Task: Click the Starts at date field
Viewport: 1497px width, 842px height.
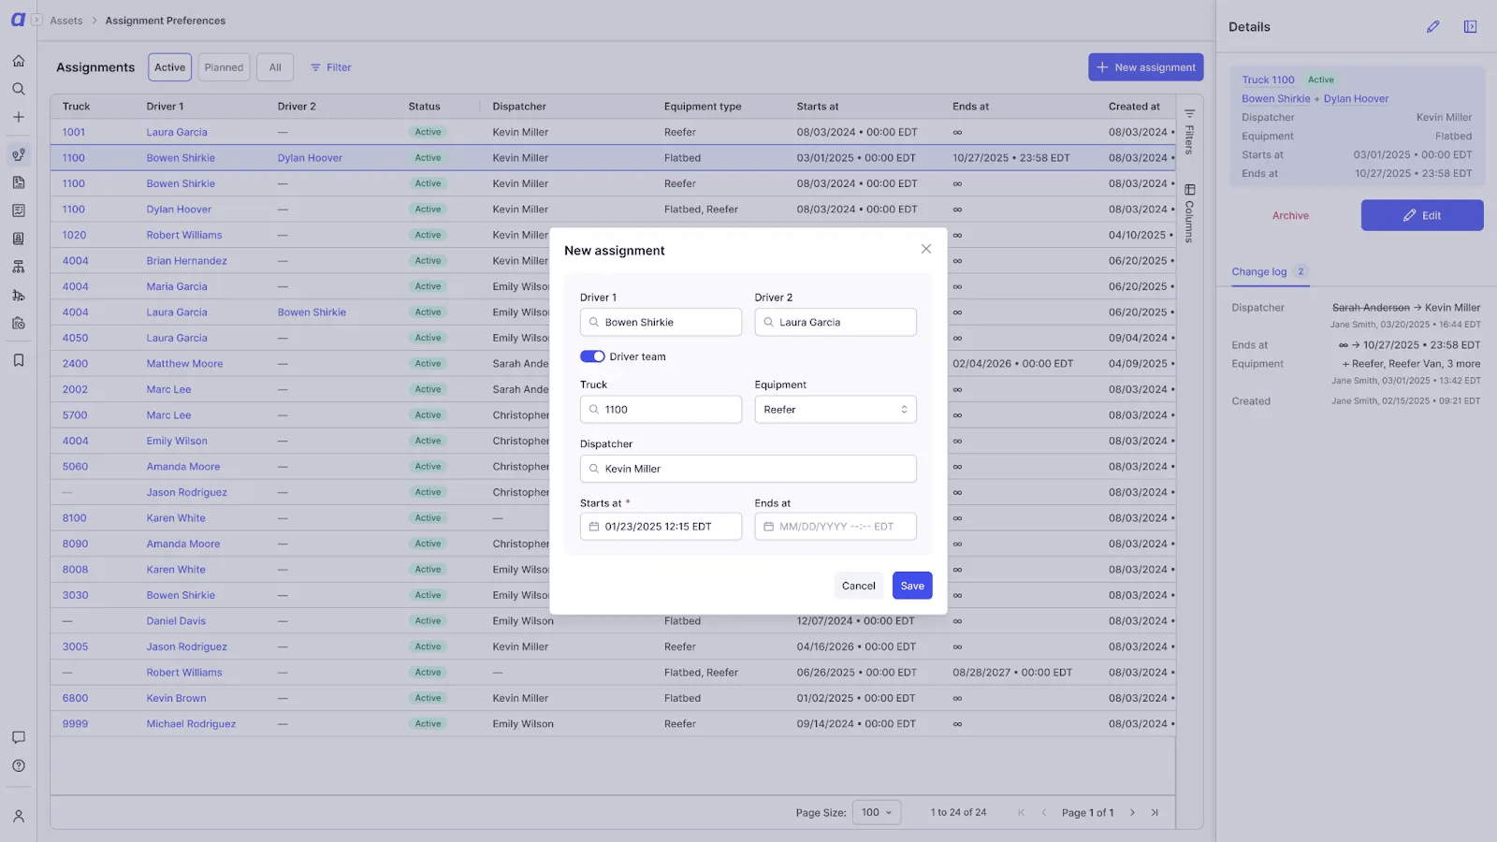Action: click(661, 527)
